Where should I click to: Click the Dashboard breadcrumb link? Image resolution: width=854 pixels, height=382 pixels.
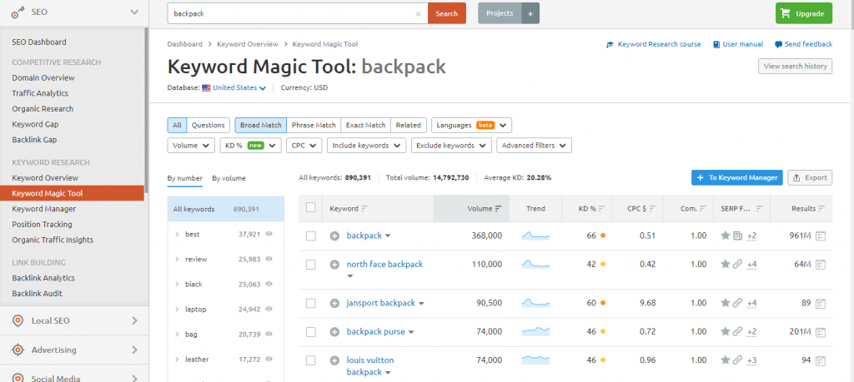pyautogui.click(x=184, y=44)
